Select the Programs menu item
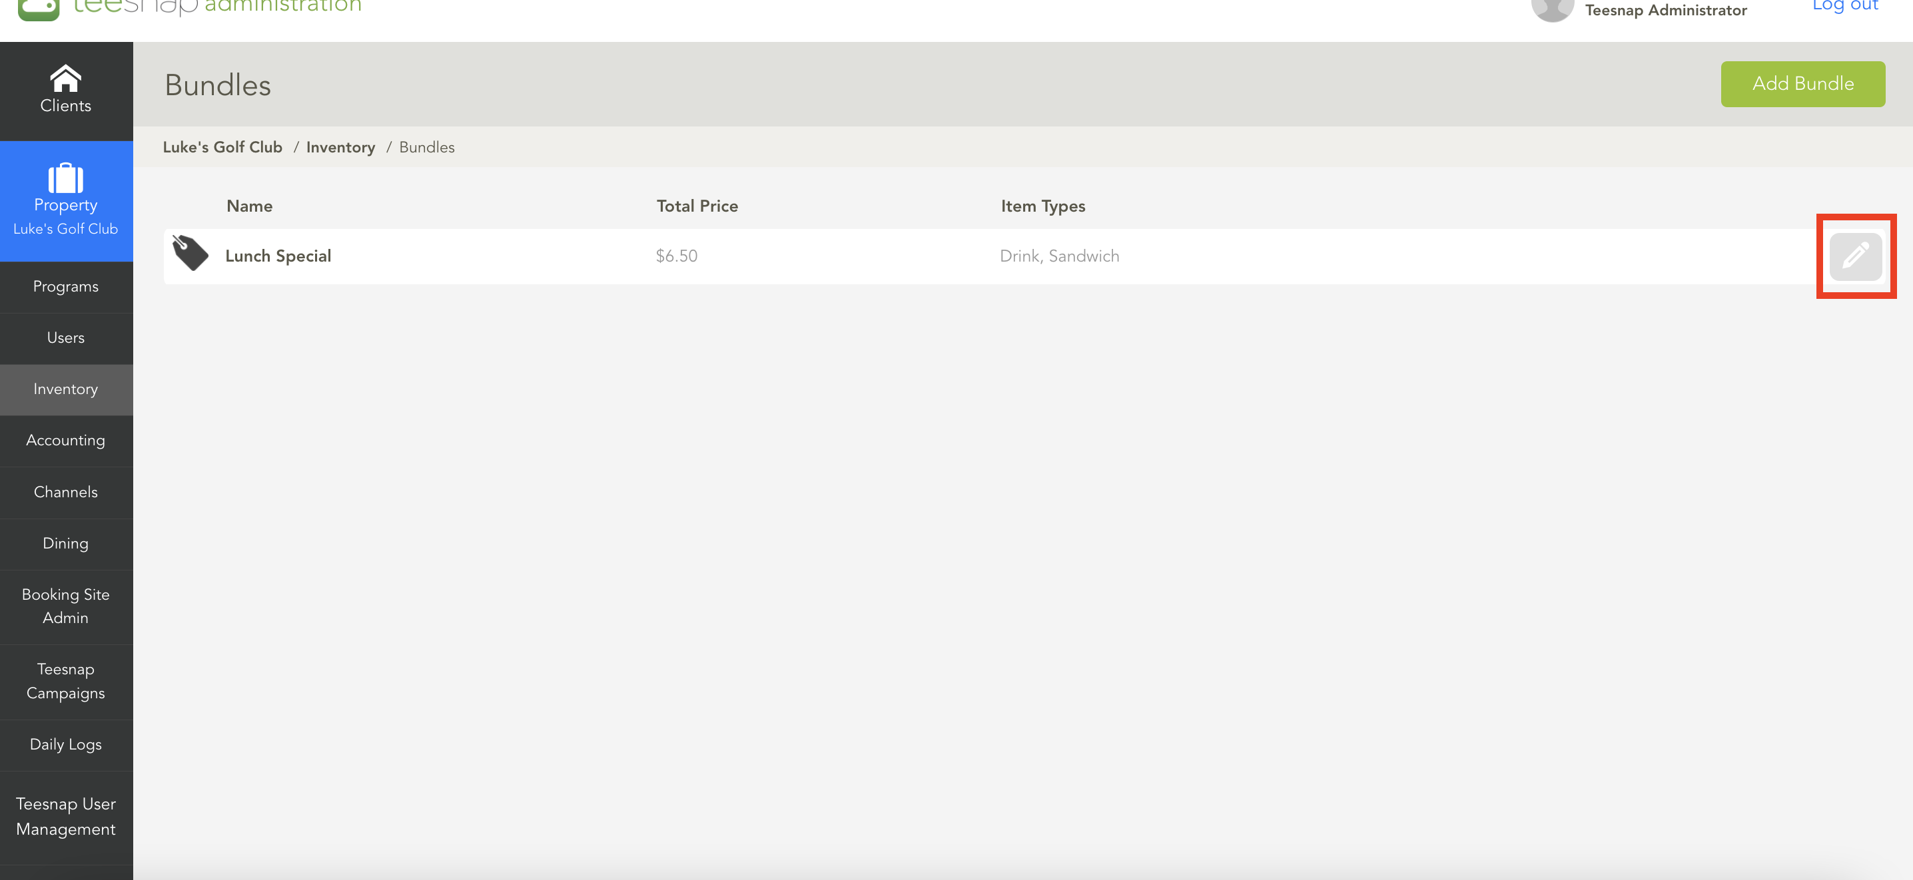 point(66,286)
